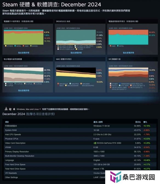Click the 'December 2024' subheading
Screen dimensions: 160x184
click(14, 114)
